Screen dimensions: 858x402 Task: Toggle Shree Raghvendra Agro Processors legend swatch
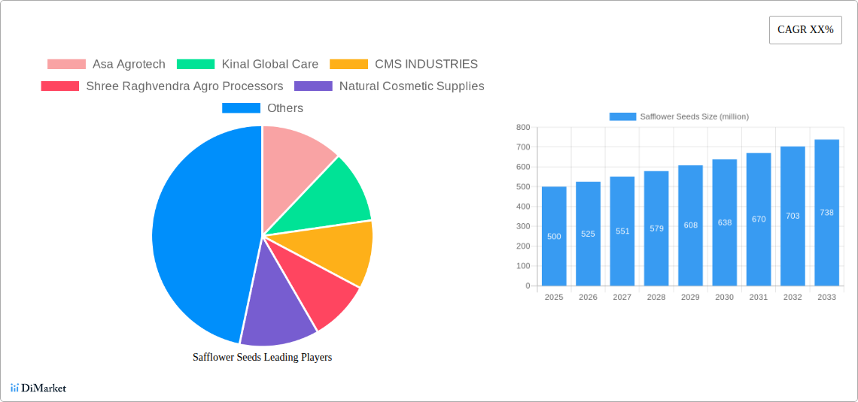click(60, 86)
